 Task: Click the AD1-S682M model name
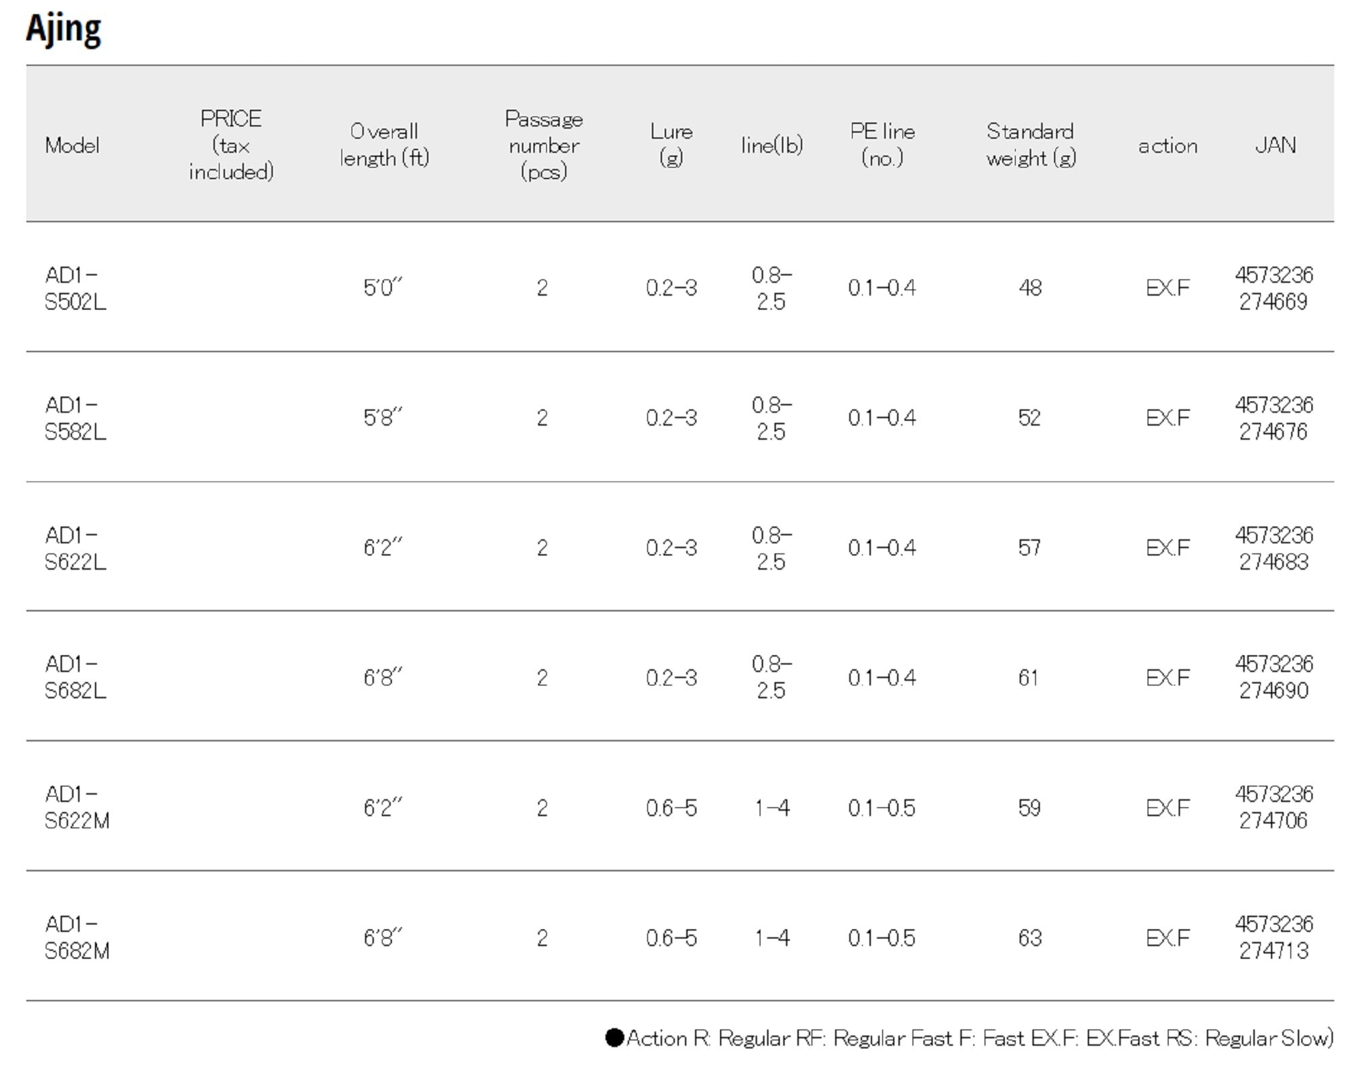click(77, 937)
